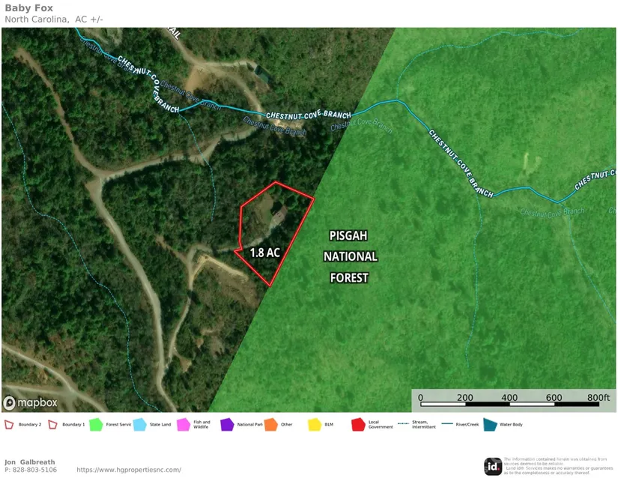The width and height of the screenshot is (618, 478).
Task: Select the purple National Park swatch
Action: click(227, 425)
